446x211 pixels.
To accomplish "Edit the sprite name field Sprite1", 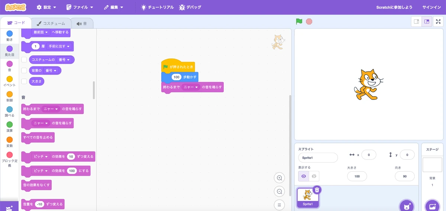I will point(318,158).
